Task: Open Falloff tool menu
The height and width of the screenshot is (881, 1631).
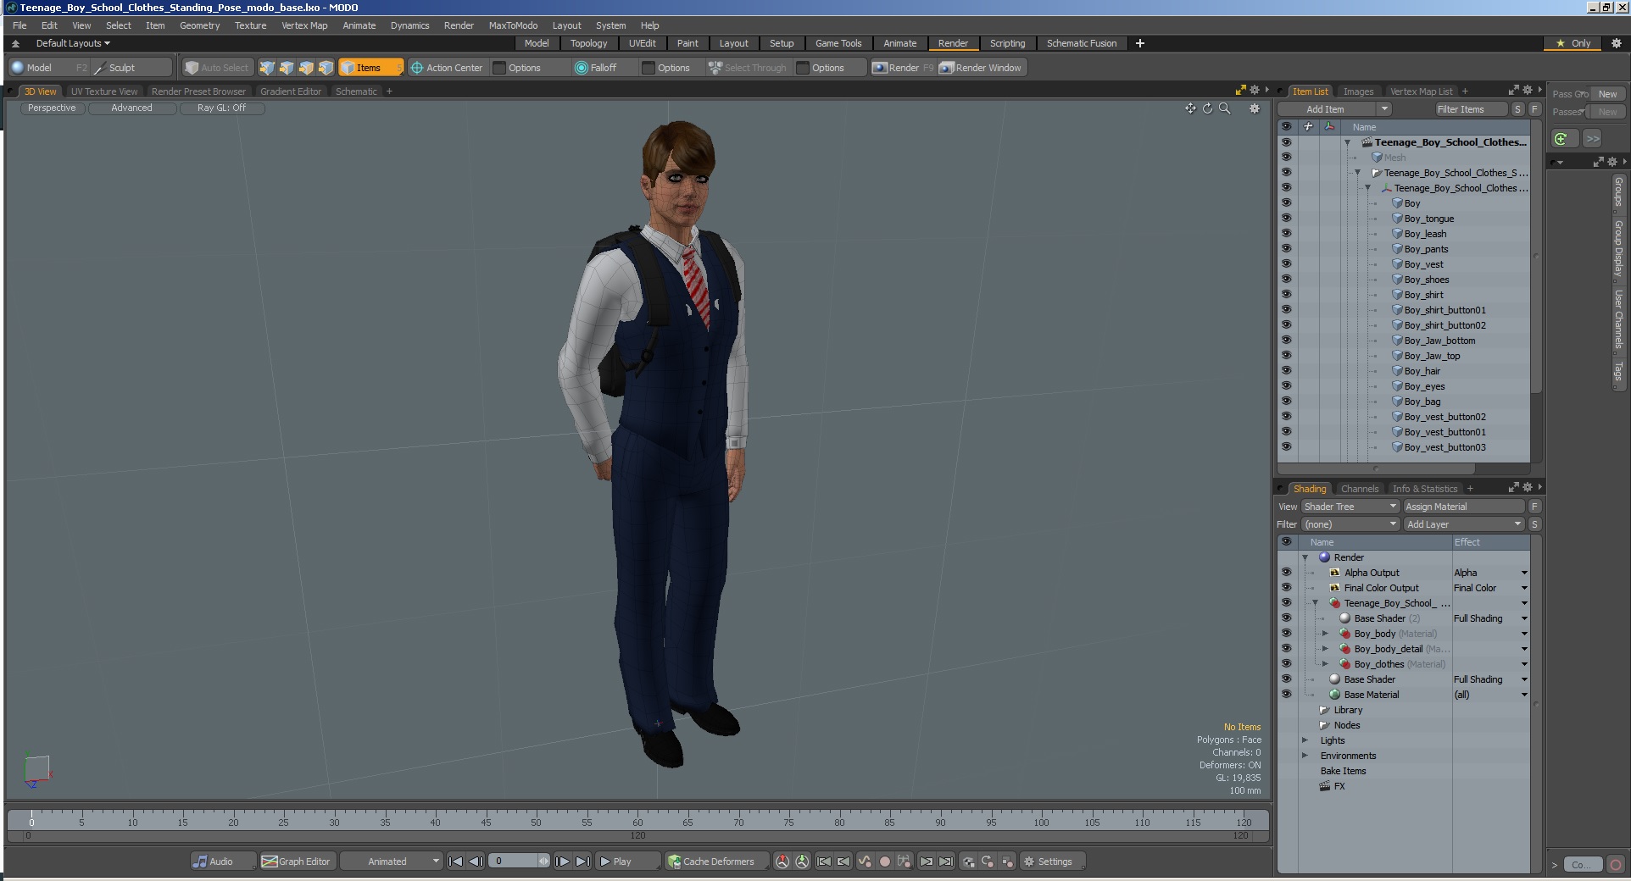Action: click(596, 68)
